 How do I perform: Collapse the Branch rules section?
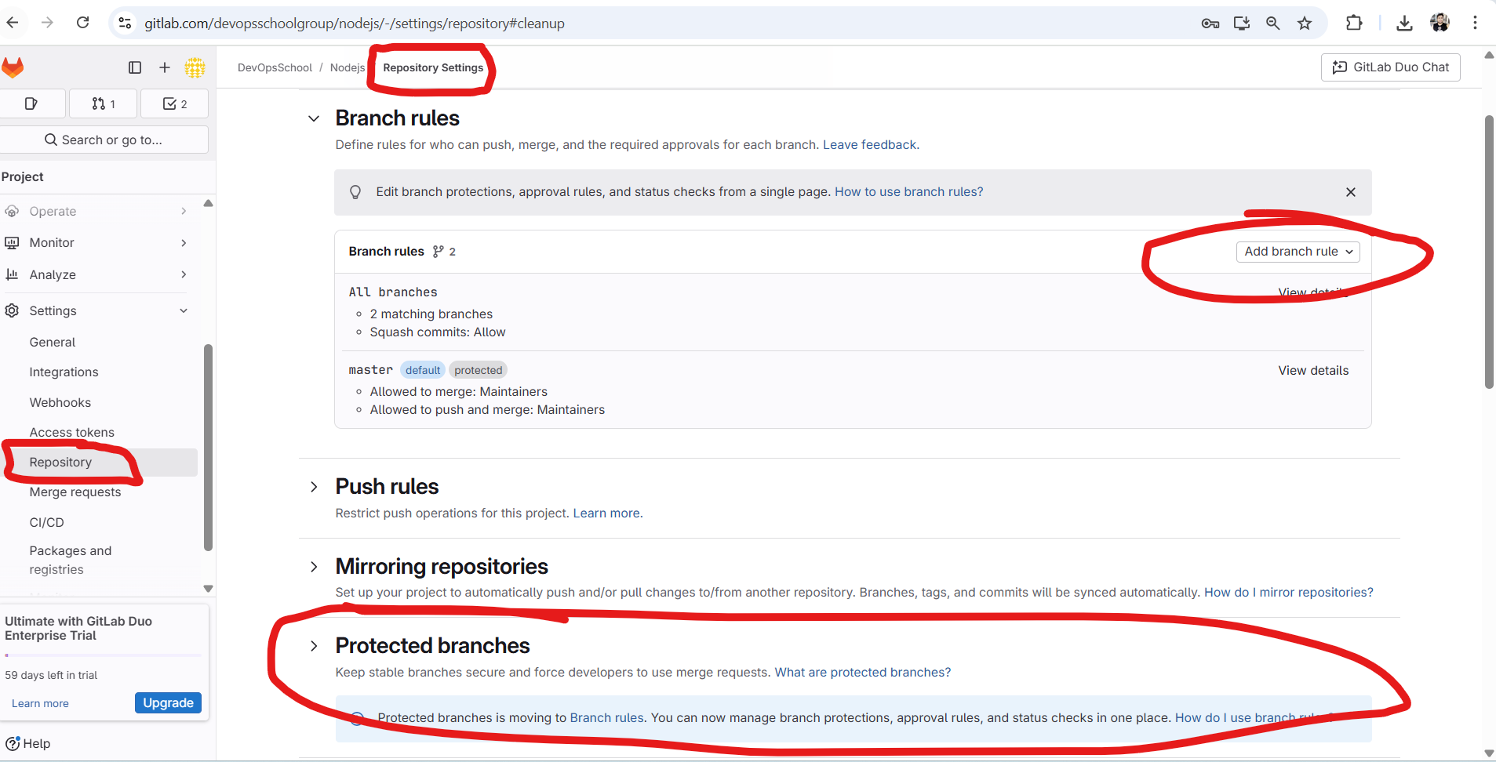pos(314,118)
